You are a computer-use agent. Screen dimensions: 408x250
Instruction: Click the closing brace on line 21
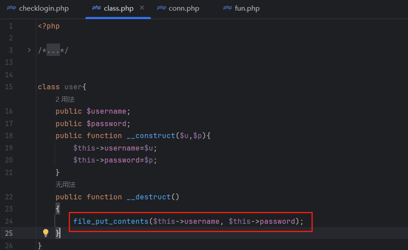[58, 172]
